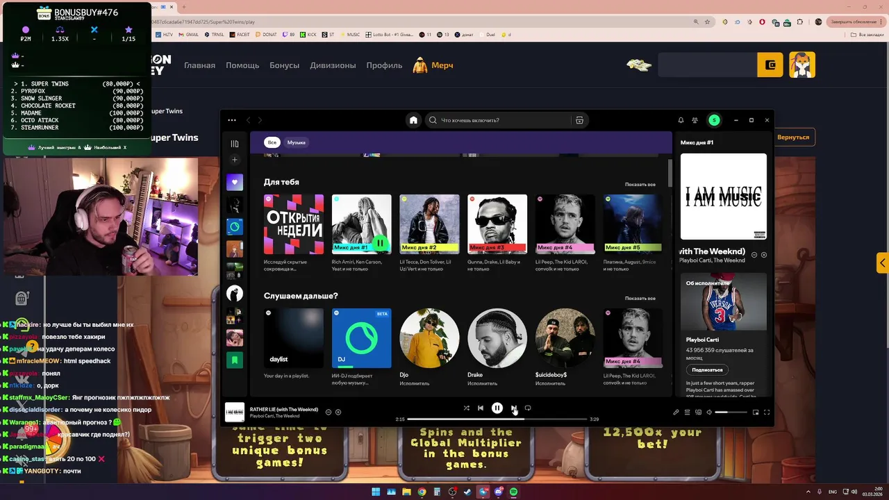Select the Музыка filter chip
The height and width of the screenshot is (500, 889).
pyautogui.click(x=297, y=142)
